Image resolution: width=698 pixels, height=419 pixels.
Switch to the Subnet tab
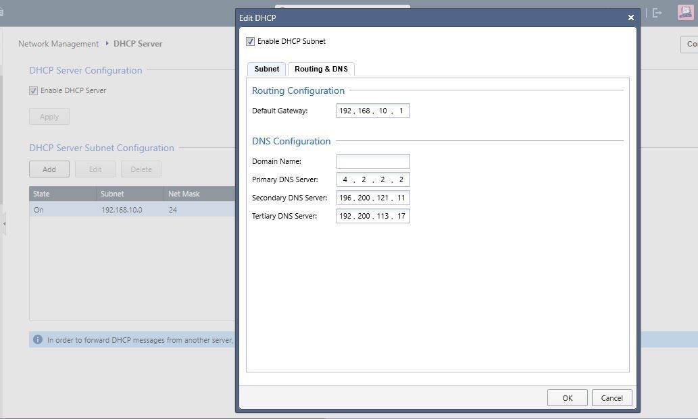267,69
